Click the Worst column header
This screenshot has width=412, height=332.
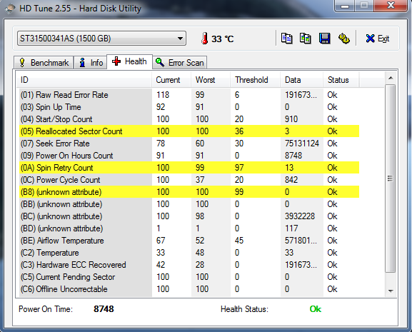pyautogui.click(x=211, y=80)
